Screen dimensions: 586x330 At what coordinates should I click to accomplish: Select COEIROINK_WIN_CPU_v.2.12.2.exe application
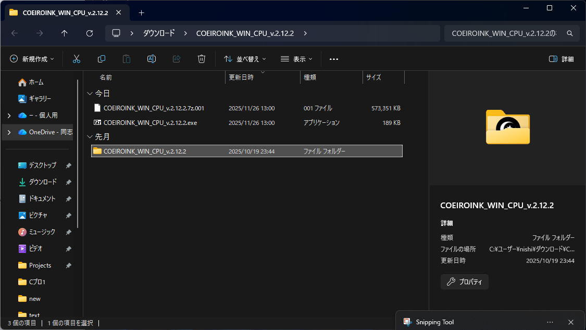coord(247,122)
